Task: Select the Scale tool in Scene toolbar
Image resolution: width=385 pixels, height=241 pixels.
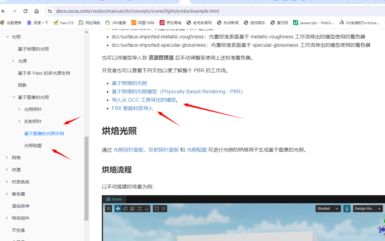Action: point(132,208)
